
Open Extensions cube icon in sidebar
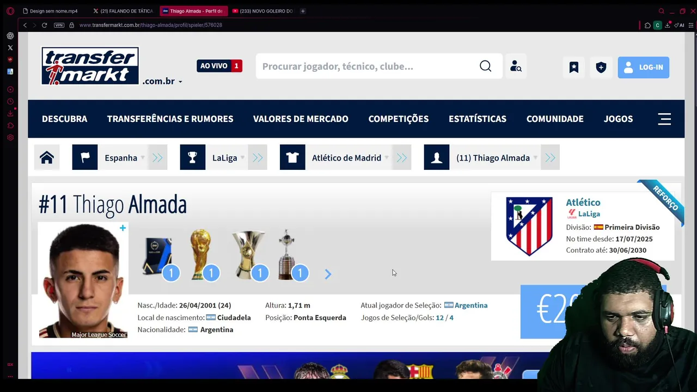(10, 125)
